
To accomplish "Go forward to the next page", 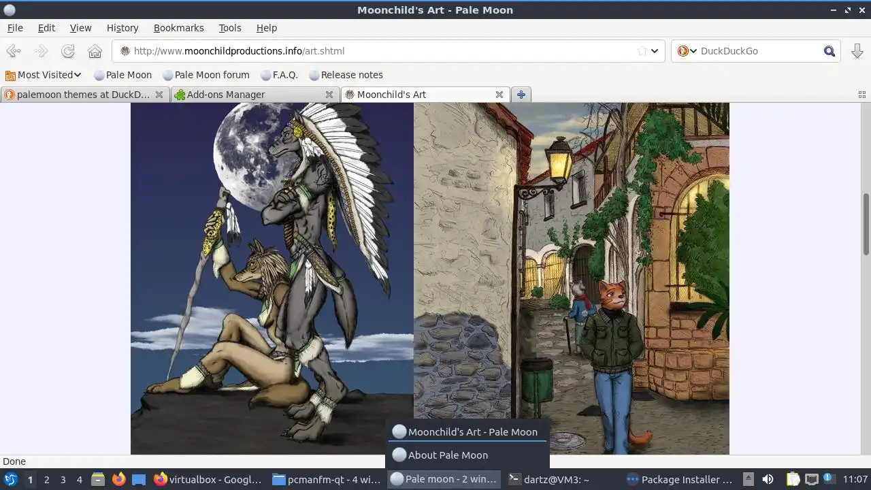I will point(41,51).
